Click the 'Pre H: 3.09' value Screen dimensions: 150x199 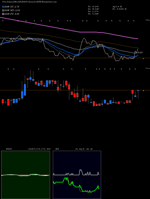93,9
